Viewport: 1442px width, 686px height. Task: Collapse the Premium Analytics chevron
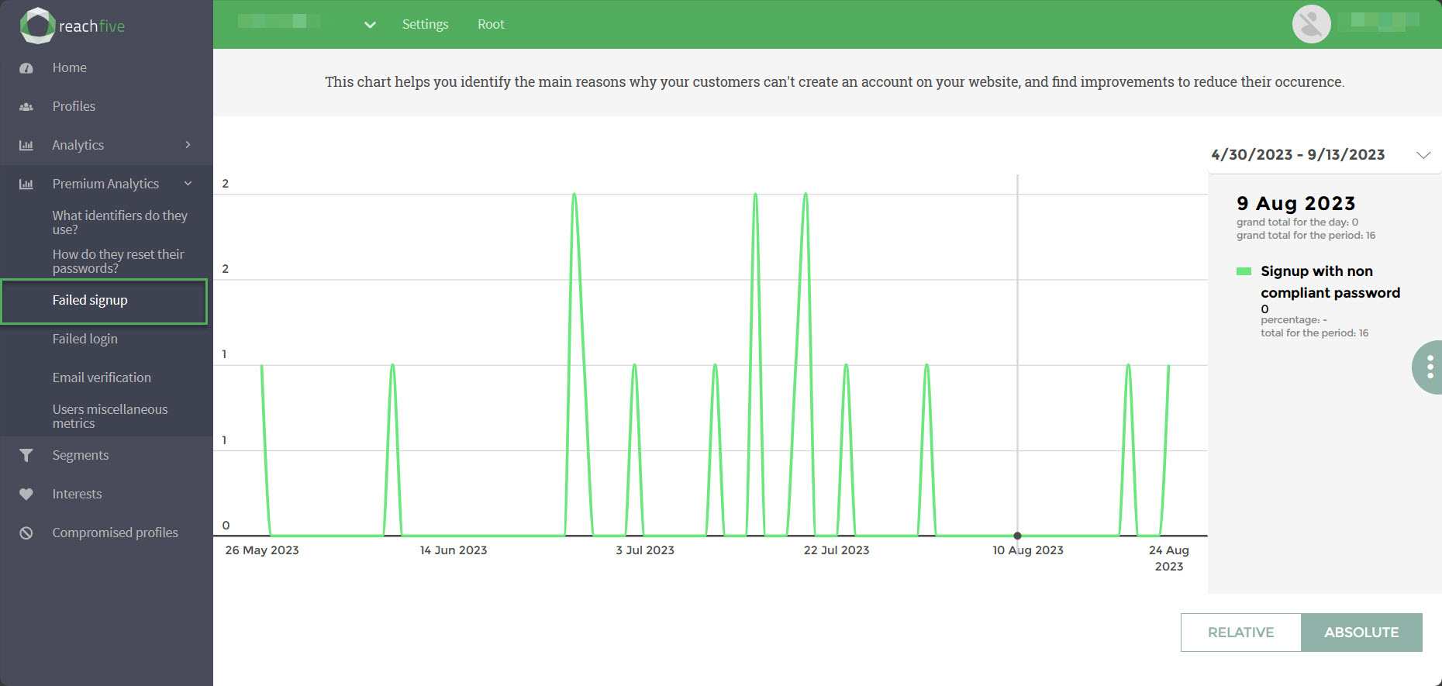(x=188, y=184)
